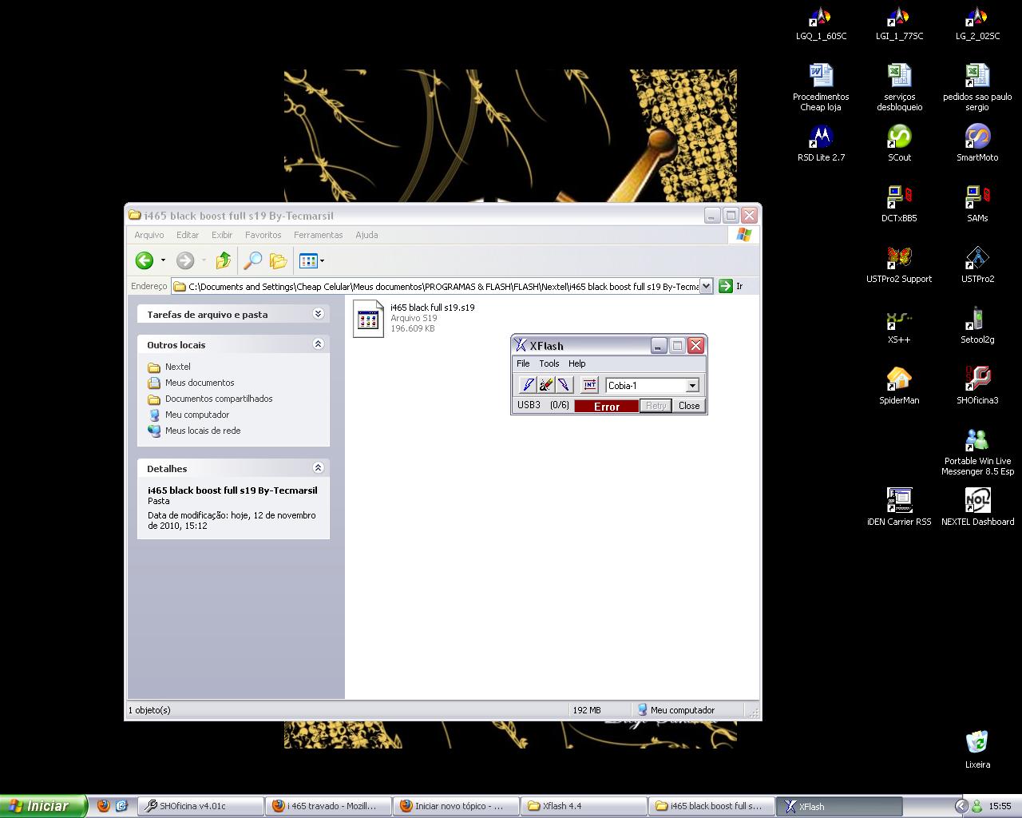Click SCout desktop icon
1022x818 pixels.
899,144
